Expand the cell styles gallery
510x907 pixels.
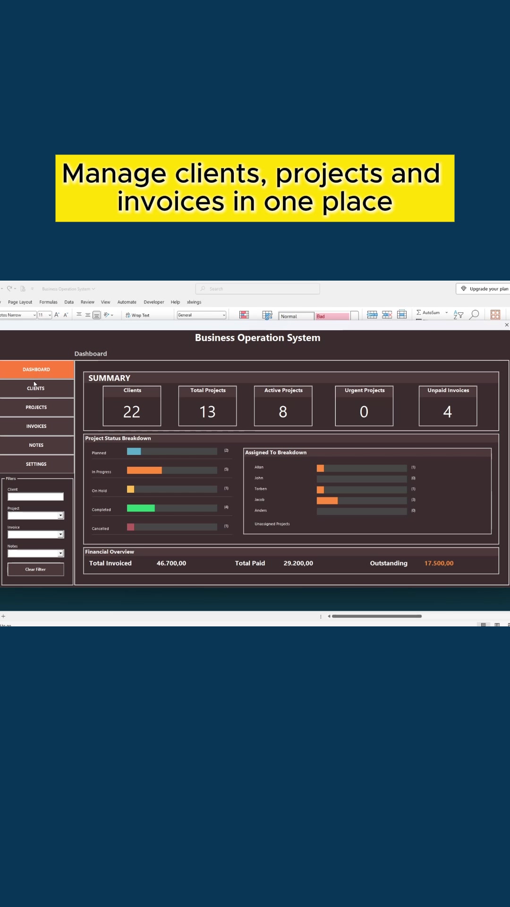(x=355, y=316)
